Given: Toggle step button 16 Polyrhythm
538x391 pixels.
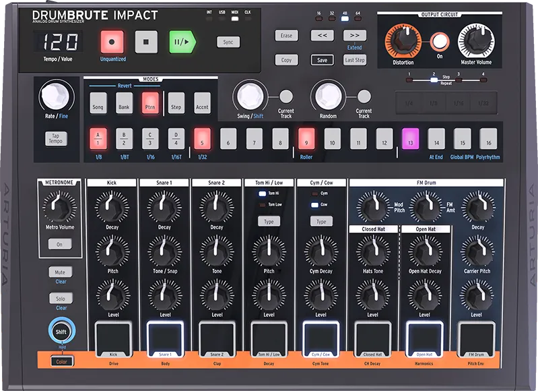Looking at the screenshot, I should coord(488,139).
